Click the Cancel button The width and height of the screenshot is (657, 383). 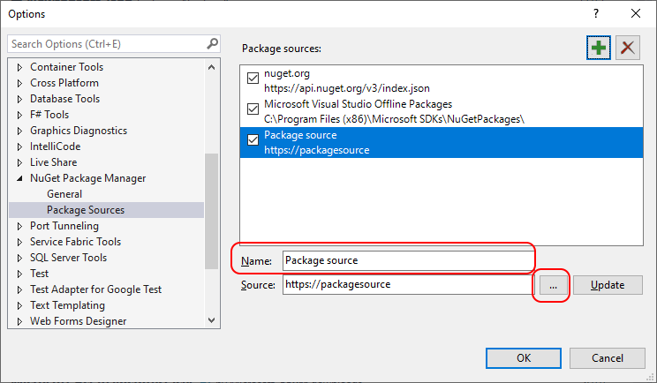[608, 357]
